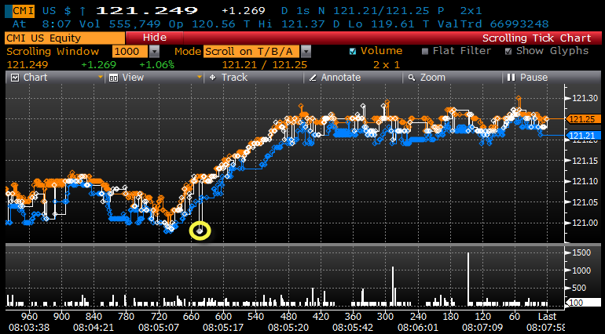The image size is (605, 334).
Task: Open the Mode dropdown arrow
Action: [x=306, y=51]
